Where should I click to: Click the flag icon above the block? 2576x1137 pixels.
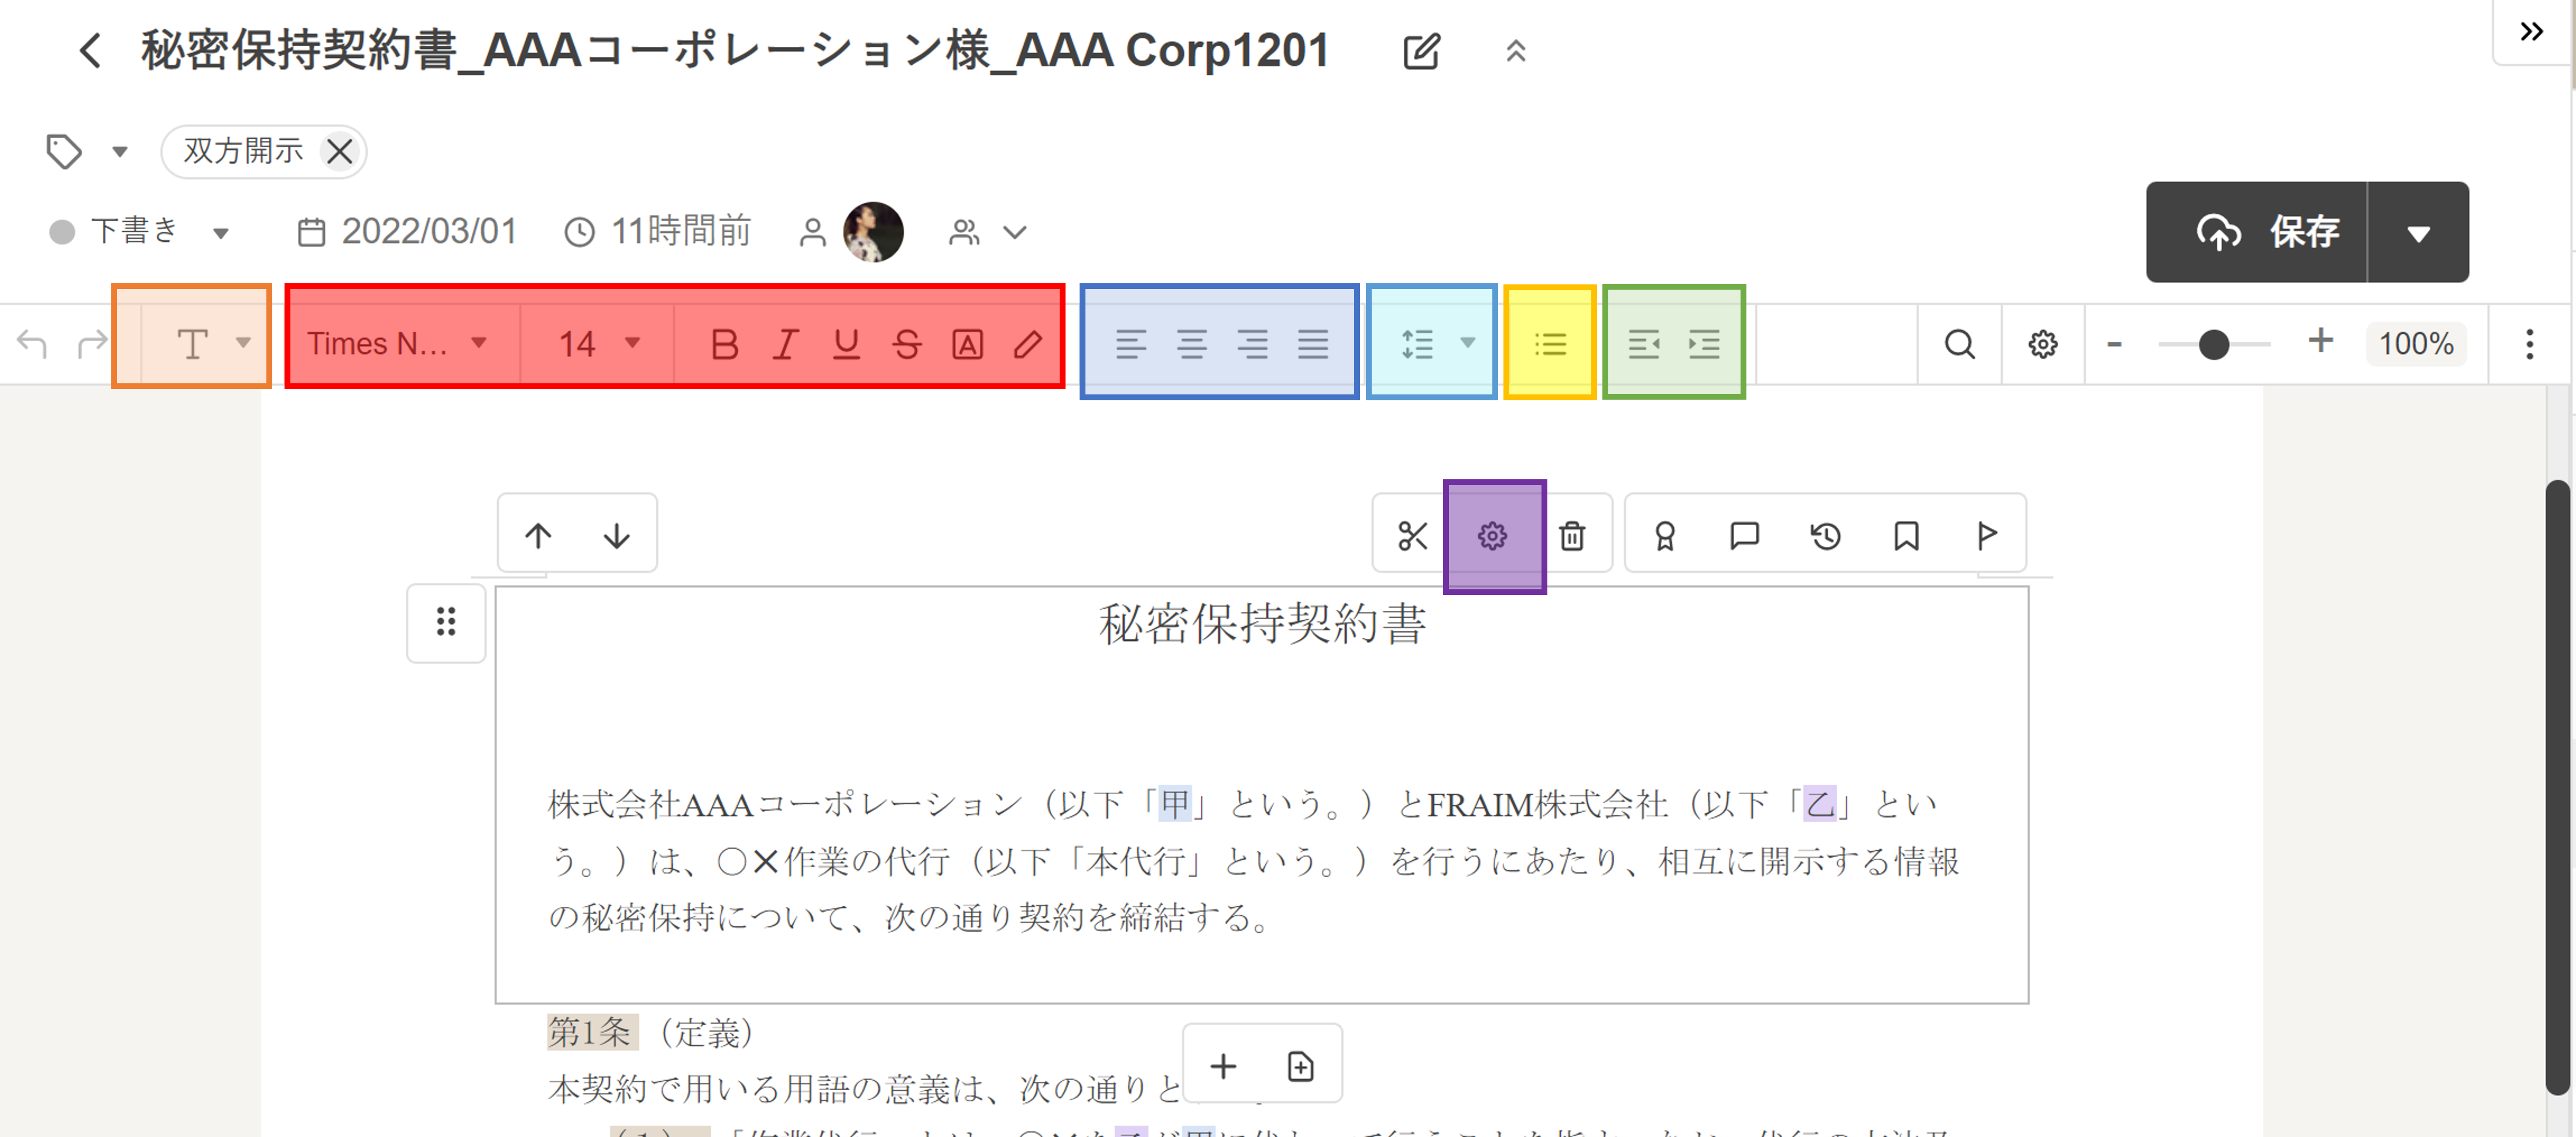coord(1986,535)
